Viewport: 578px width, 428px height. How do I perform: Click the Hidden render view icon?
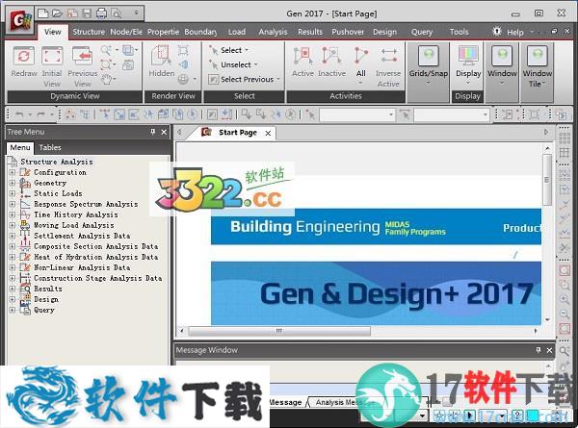click(162, 63)
